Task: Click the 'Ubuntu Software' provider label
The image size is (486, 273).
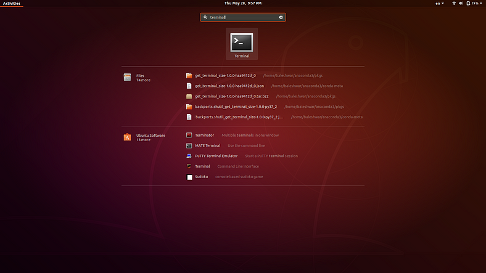Action: tap(150, 135)
